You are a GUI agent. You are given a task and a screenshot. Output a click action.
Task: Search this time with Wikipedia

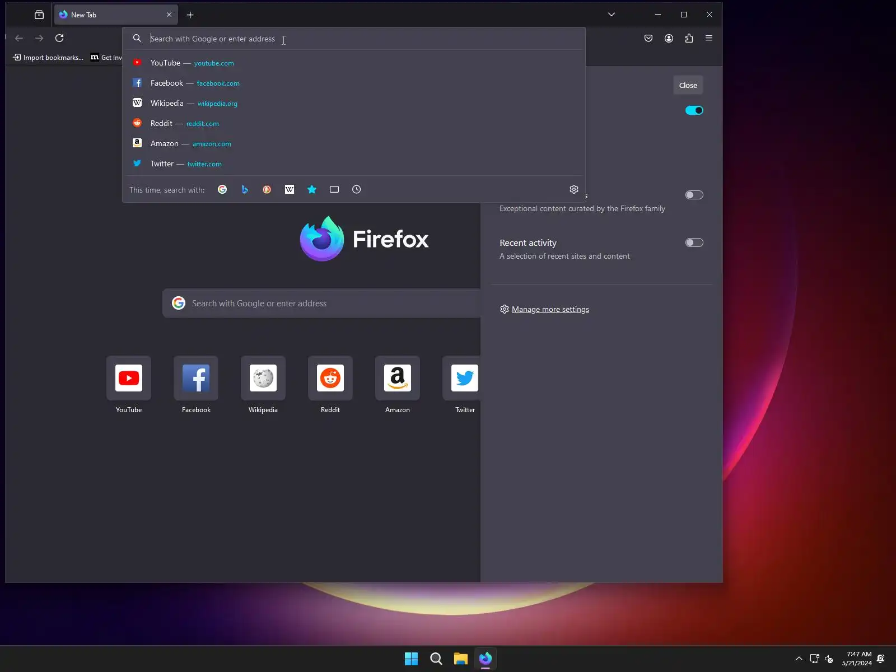(x=290, y=189)
